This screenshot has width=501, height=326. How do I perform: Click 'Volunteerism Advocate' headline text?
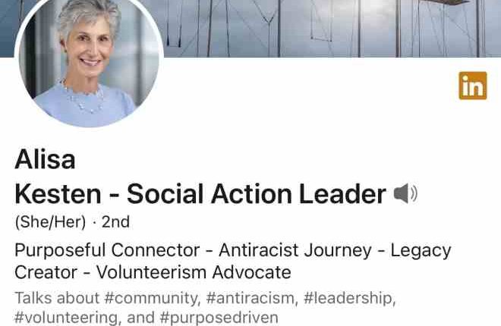point(194,272)
